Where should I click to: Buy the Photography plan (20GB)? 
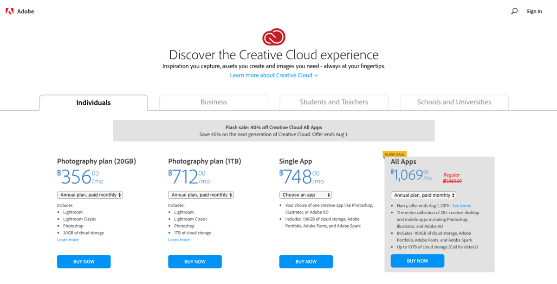[84, 262]
